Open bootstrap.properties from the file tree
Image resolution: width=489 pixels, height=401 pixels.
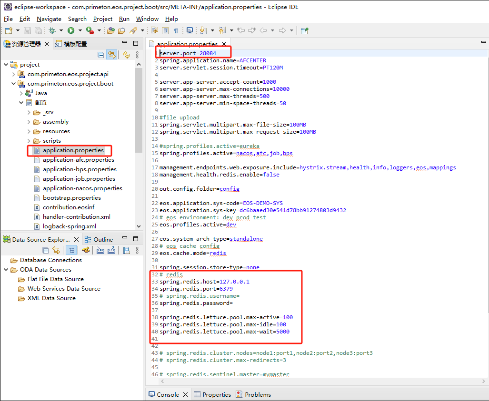click(71, 198)
